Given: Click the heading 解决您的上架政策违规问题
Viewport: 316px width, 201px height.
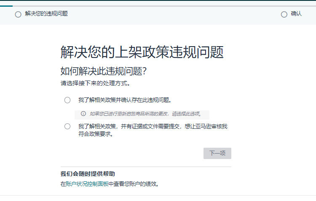Looking at the screenshot, I should tap(142, 52).
